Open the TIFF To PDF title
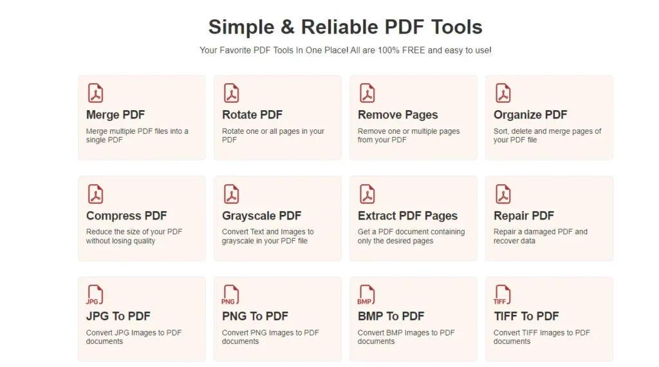 coord(526,316)
